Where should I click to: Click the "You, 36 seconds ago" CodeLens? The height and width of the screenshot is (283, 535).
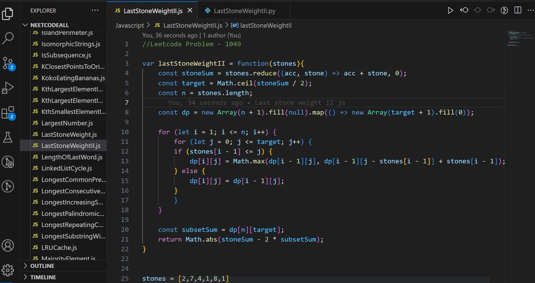pyautogui.click(x=170, y=35)
